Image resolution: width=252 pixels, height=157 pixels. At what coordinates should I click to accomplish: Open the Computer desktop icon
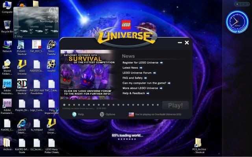[7, 7]
